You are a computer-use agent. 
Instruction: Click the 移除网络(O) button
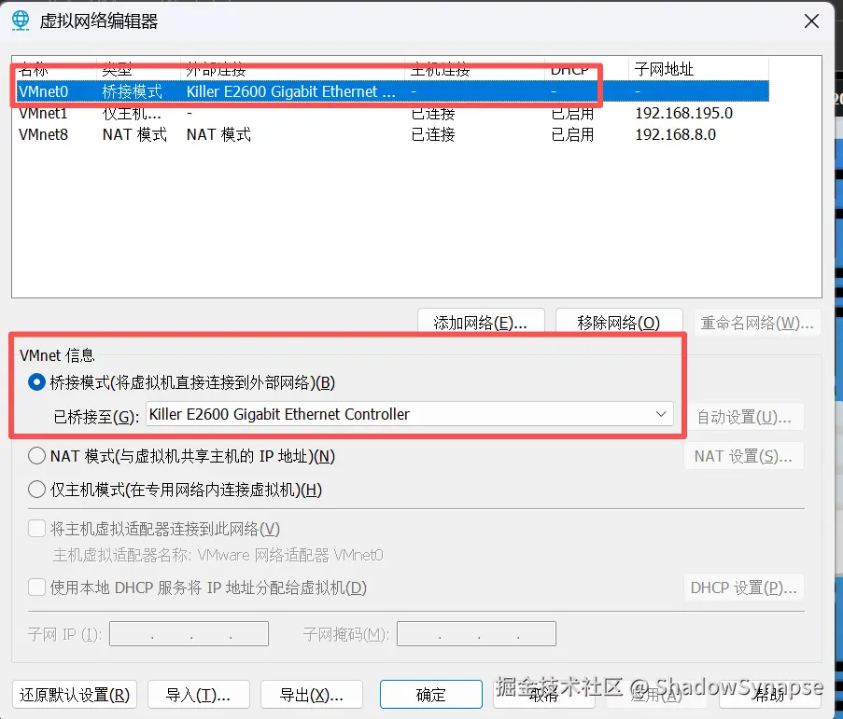click(619, 322)
